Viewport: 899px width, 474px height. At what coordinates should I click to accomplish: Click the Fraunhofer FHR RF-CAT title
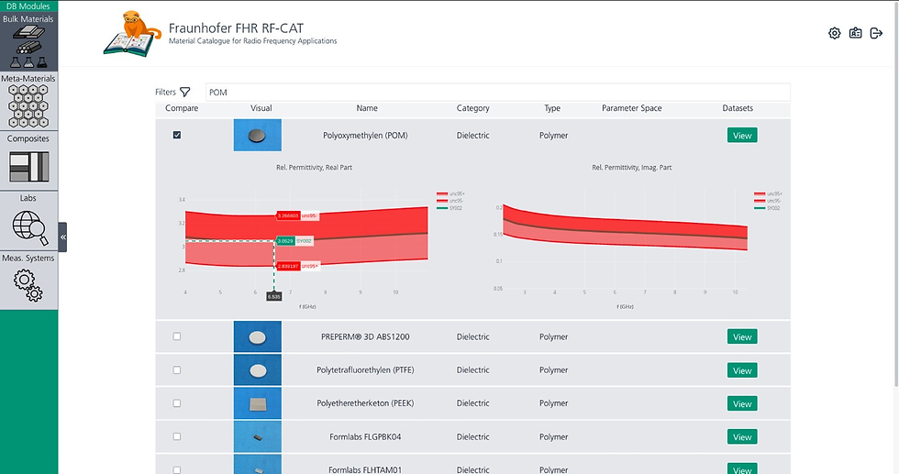click(237, 28)
